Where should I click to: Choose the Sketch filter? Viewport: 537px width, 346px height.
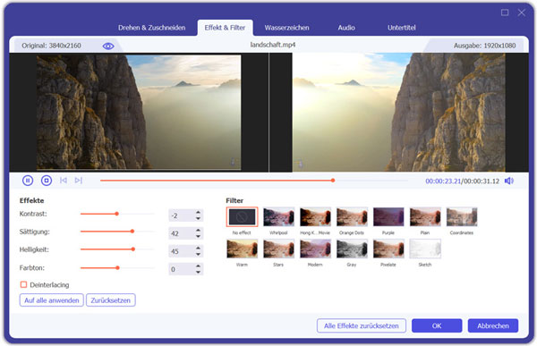(425, 249)
